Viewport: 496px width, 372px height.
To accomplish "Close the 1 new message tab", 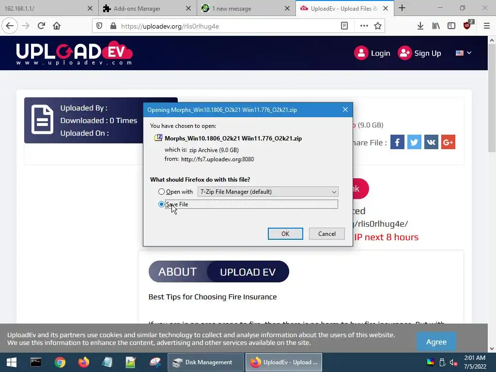I will 287,9.
